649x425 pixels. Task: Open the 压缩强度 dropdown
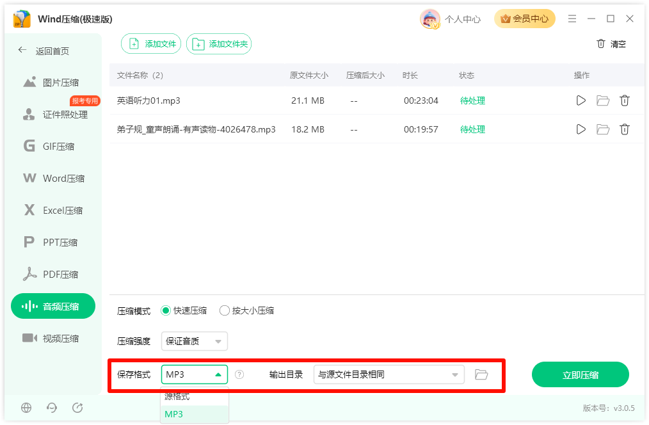coord(194,341)
